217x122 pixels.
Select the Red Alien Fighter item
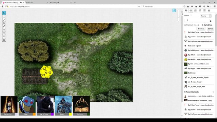point(199,46)
